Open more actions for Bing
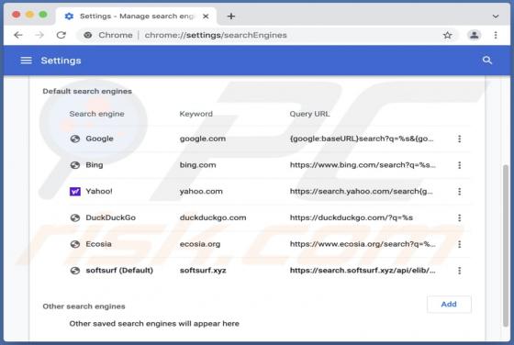The height and width of the screenshot is (345, 514). click(x=459, y=165)
